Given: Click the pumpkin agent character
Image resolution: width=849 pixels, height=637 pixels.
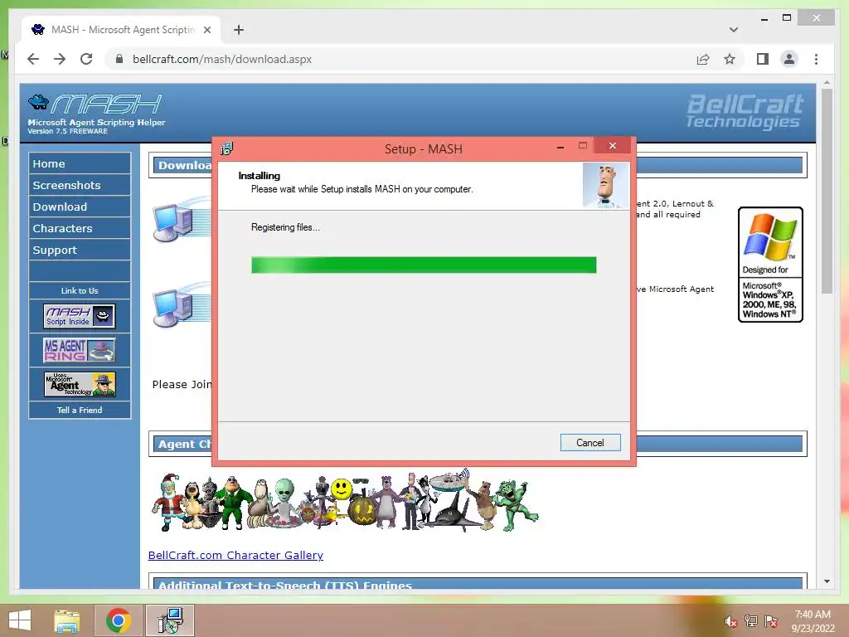Looking at the screenshot, I should pos(361,510).
